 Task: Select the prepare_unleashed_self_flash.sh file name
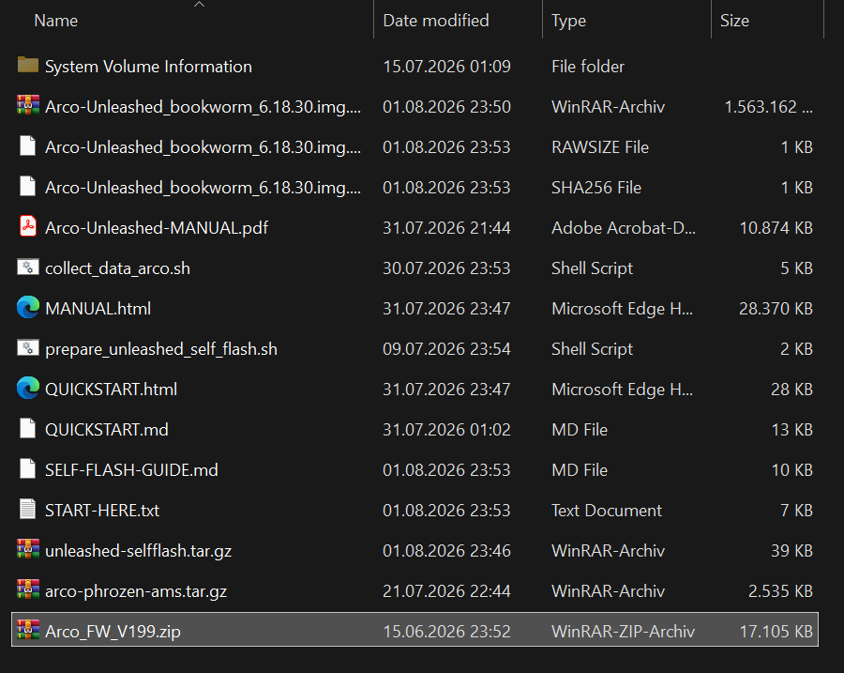tap(161, 349)
